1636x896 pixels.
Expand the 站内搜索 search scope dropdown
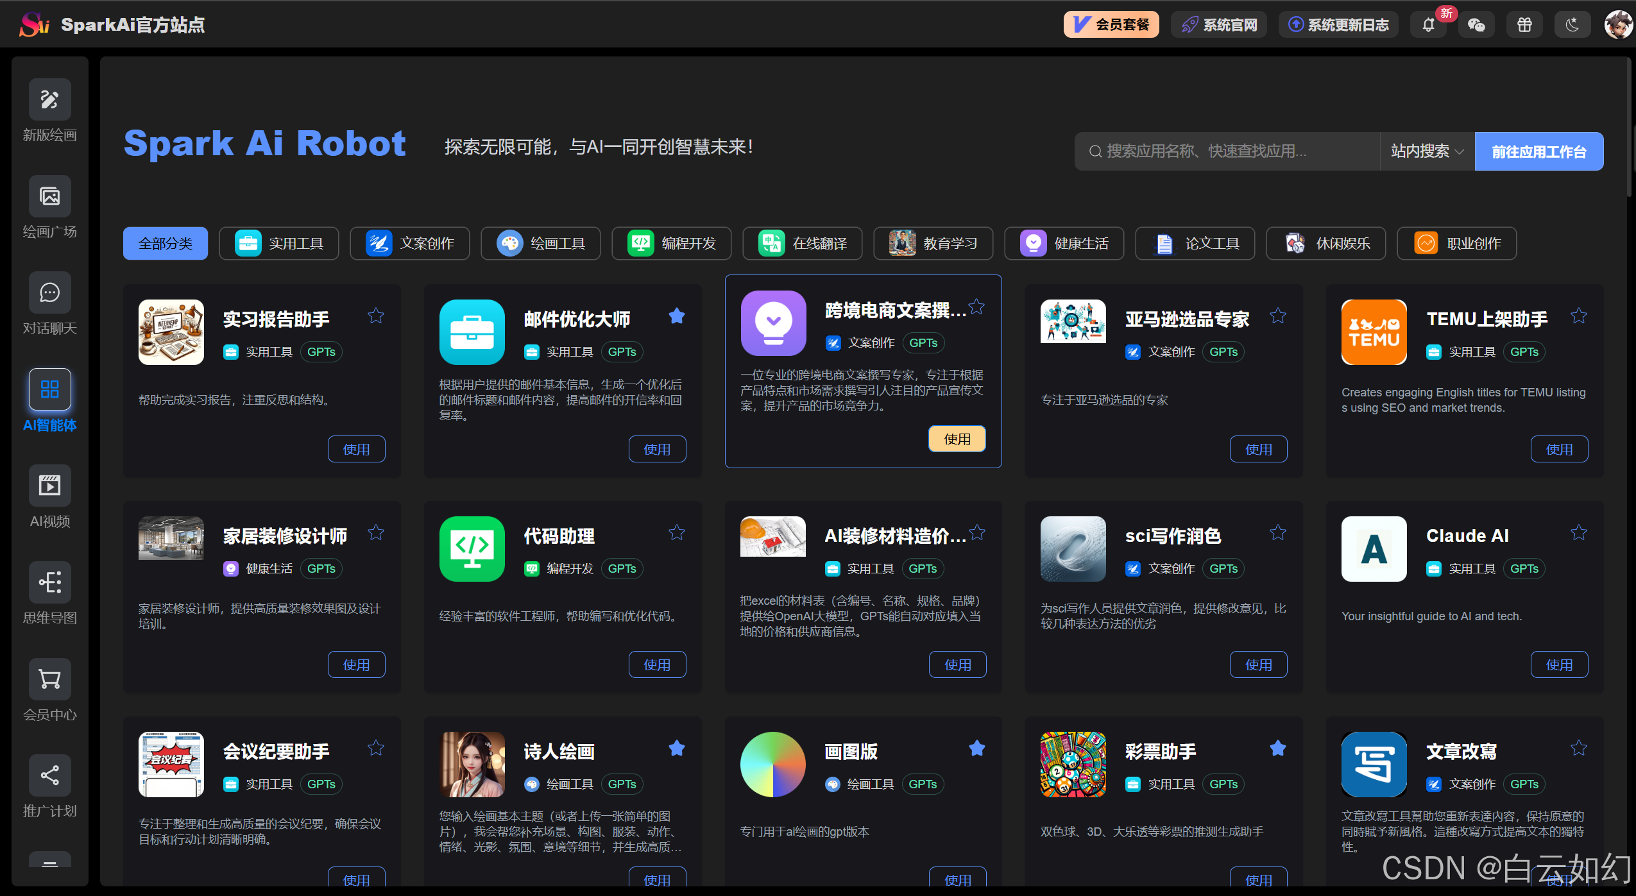coord(1427,151)
